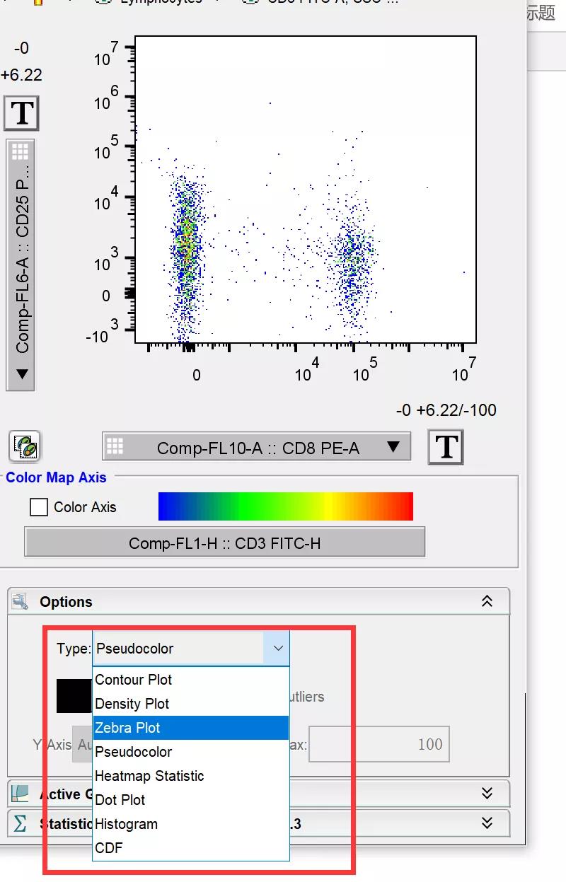Expand the Statistics panel chevron
566x882 pixels.
click(487, 823)
